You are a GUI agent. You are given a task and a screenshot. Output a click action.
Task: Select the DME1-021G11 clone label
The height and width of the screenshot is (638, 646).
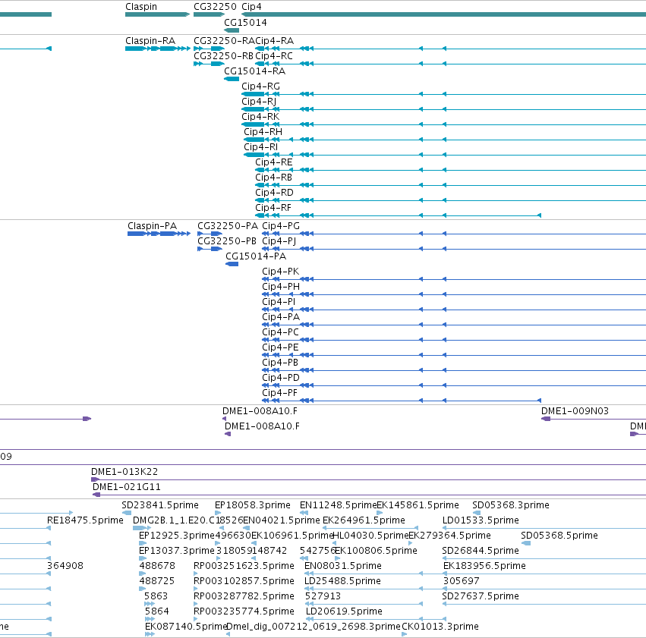(127, 487)
